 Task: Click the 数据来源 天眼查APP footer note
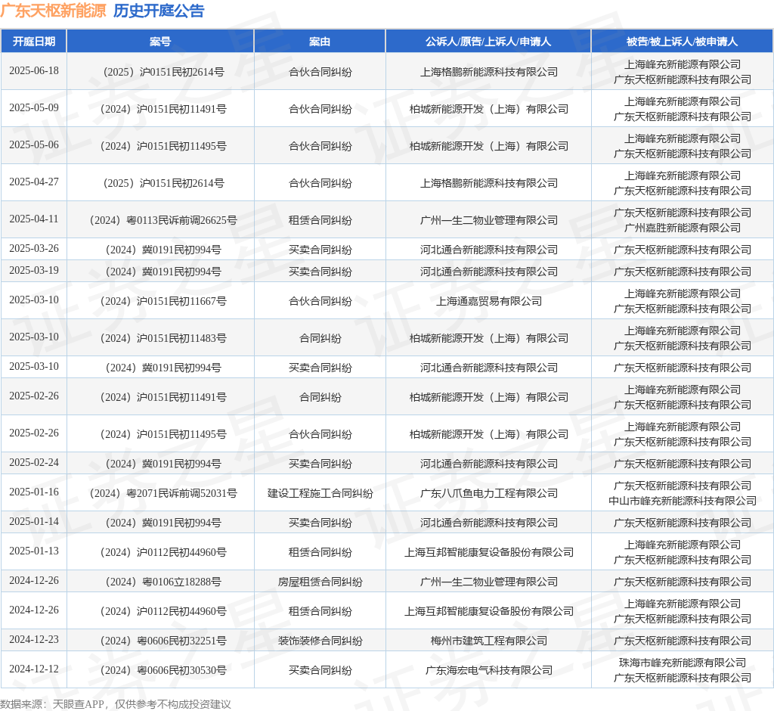pos(116,703)
